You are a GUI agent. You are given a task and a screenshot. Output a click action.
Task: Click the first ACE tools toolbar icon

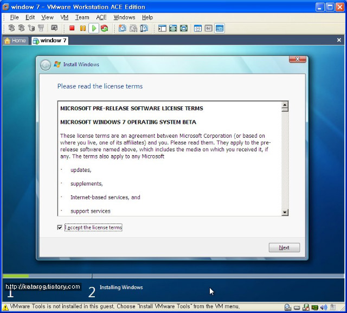(11, 28)
